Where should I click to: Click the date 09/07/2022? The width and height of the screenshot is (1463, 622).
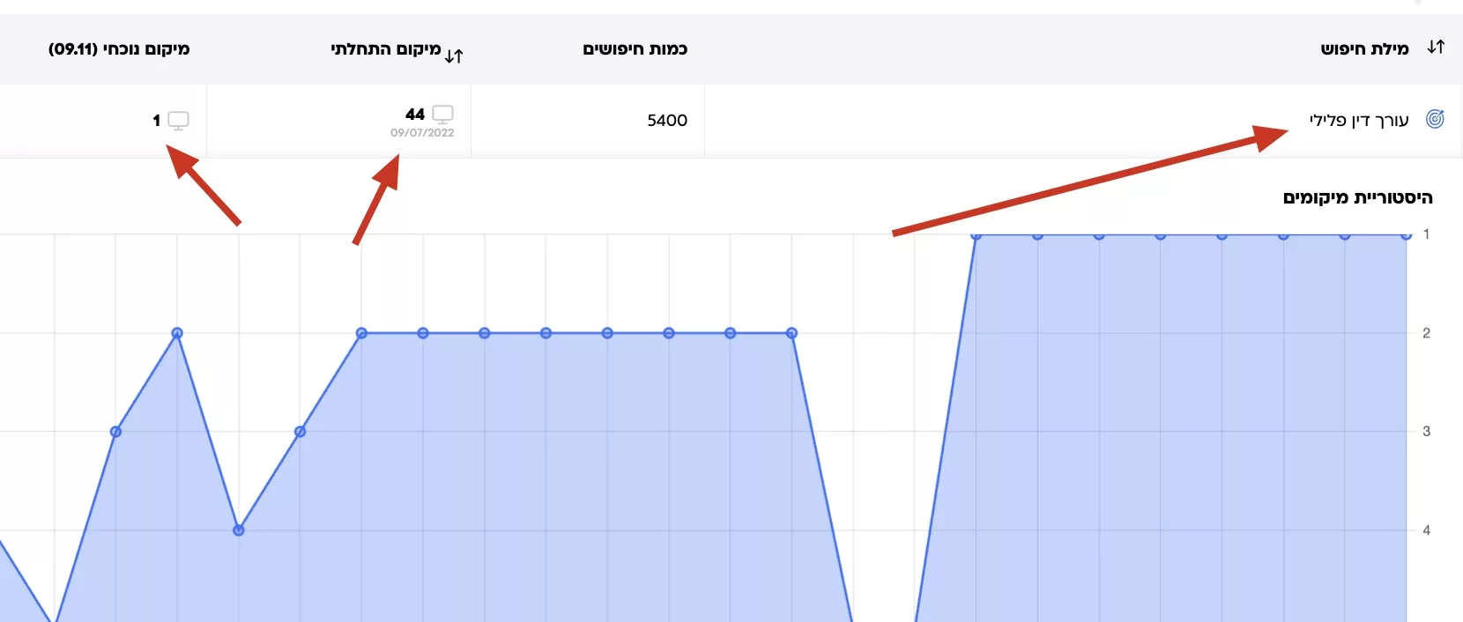[422, 133]
